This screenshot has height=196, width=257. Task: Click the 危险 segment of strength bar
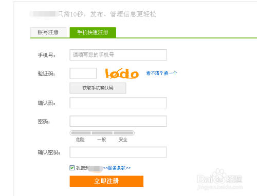click(81, 133)
